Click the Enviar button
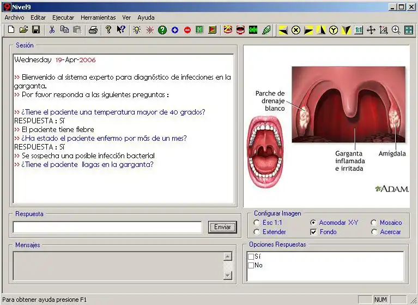 pos(222,227)
